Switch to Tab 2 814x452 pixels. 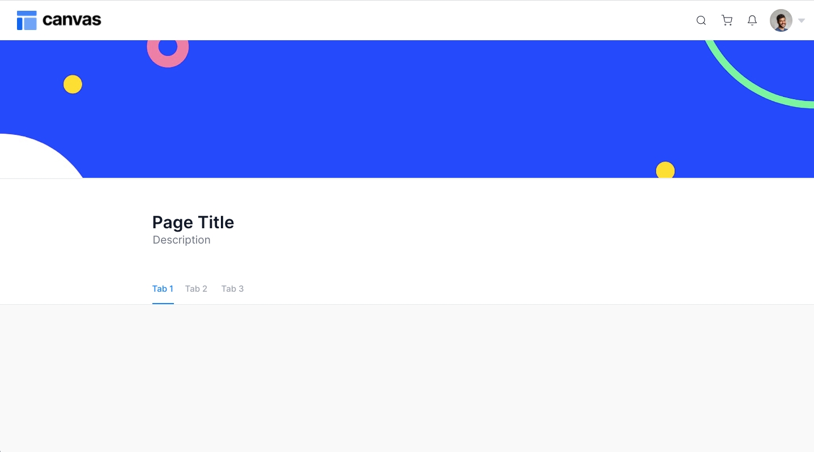[x=196, y=289]
